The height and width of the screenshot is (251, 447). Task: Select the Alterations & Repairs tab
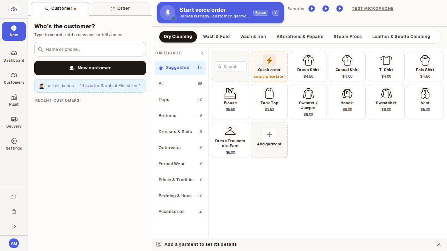pos(300,37)
